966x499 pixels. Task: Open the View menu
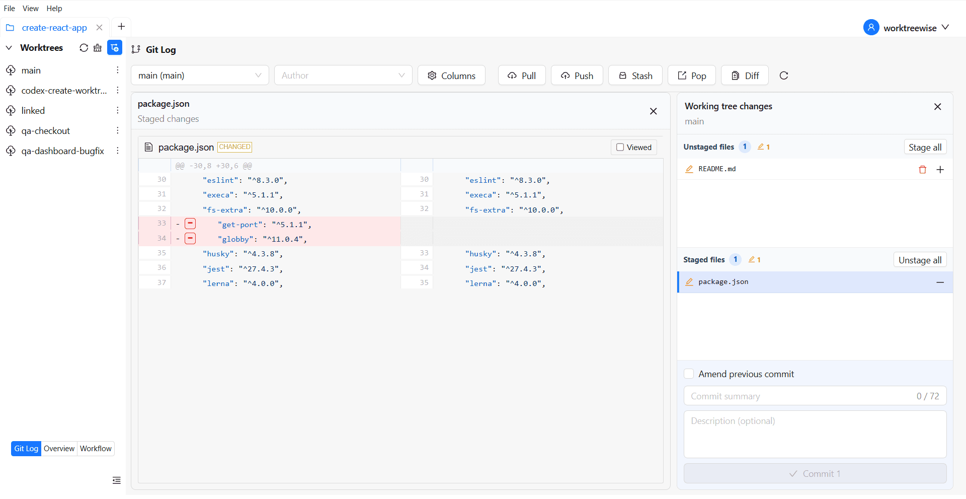click(x=31, y=9)
